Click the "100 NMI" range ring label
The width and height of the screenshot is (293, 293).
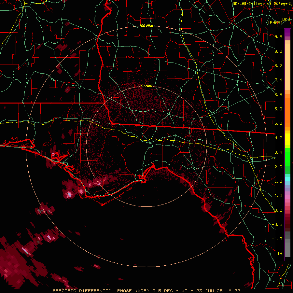pyautogui.click(x=146, y=26)
